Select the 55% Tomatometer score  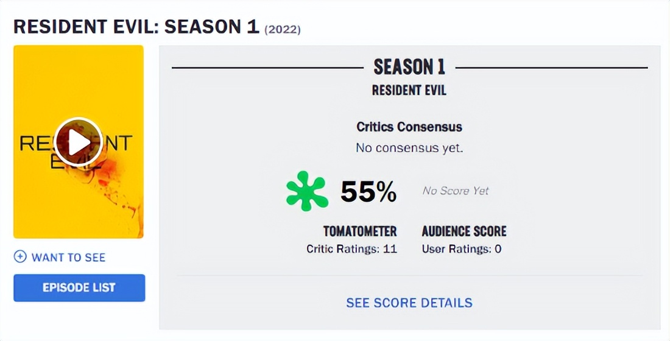pos(368,192)
